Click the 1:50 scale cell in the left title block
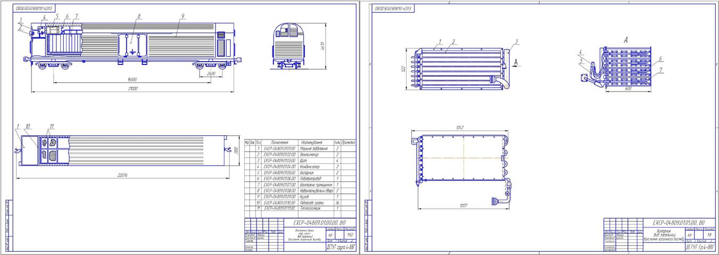The width and height of the screenshot is (719, 255). point(351,235)
